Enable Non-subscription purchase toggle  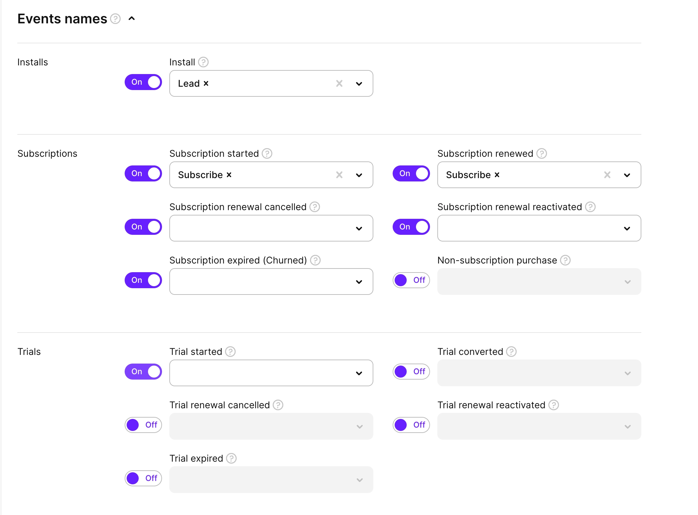[x=411, y=280]
